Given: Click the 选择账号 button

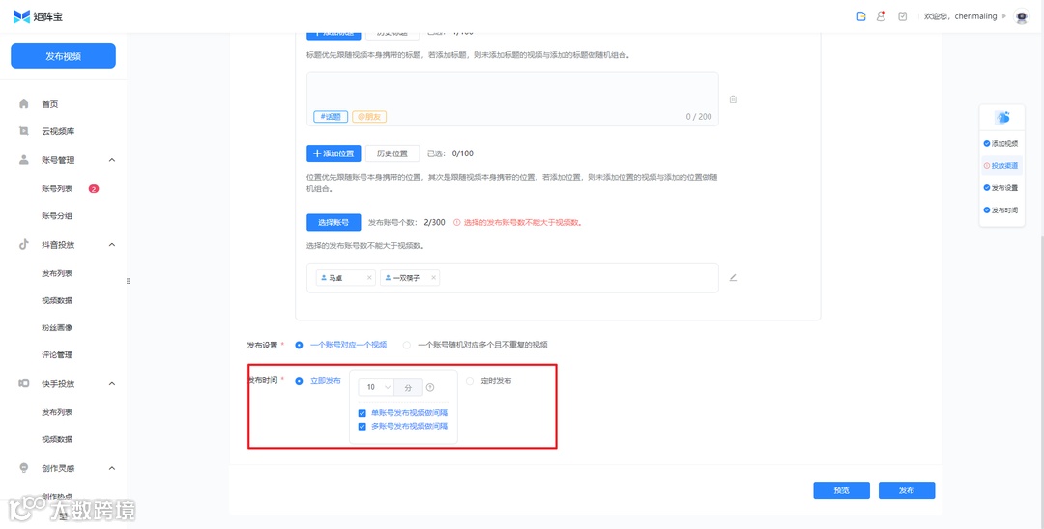Looking at the screenshot, I should click(x=333, y=223).
